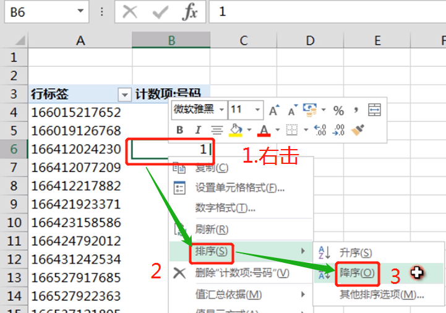Increase decimal places icon
Screen dimensions: 446x313
pyautogui.click(x=320, y=130)
